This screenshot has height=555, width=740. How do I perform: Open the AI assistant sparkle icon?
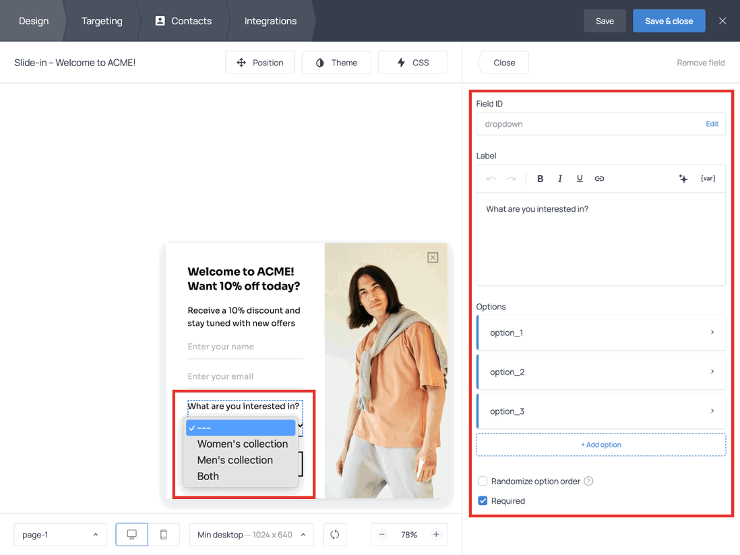click(x=683, y=178)
